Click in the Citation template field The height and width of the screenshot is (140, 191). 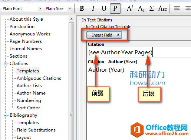point(139,52)
